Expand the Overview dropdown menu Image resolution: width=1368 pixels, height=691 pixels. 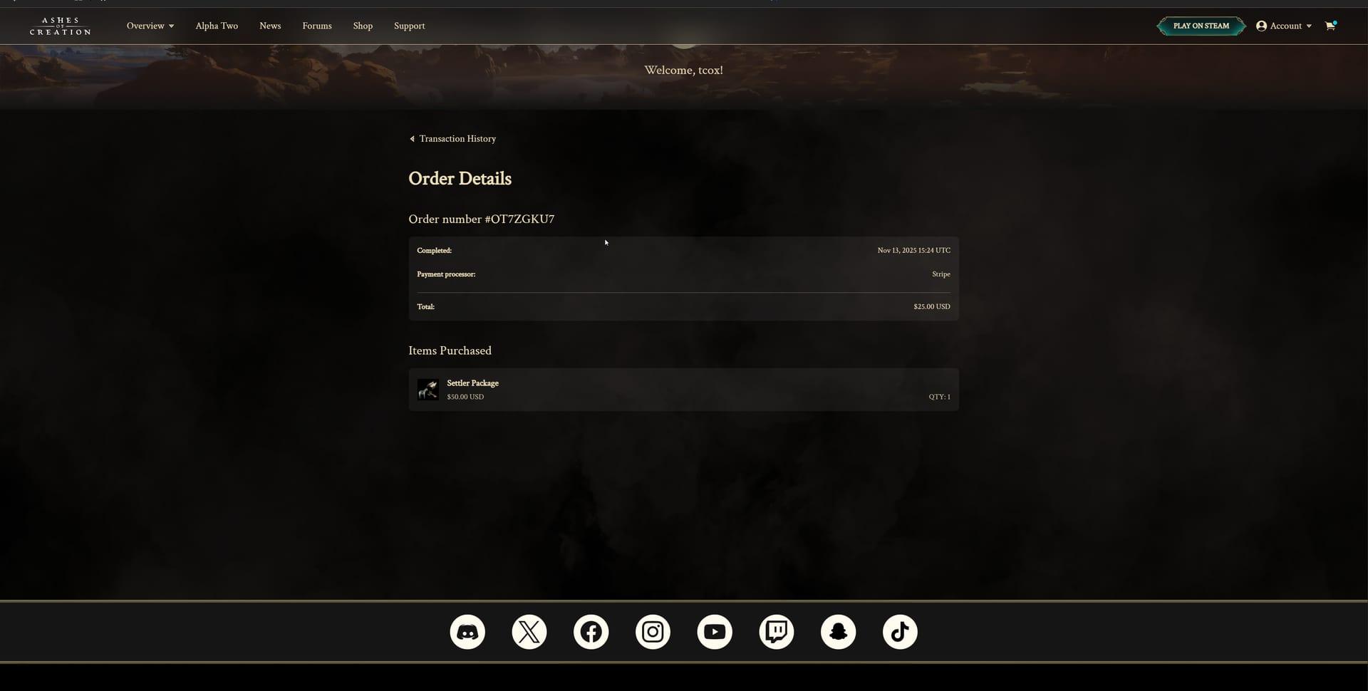point(150,26)
